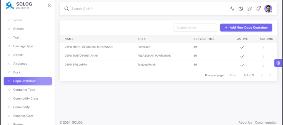Open the user profile avatar

(268, 9)
